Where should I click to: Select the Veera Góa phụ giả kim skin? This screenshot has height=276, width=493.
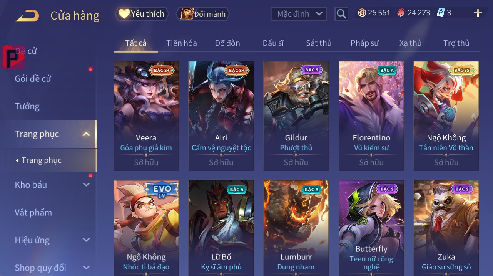pyautogui.click(x=146, y=116)
